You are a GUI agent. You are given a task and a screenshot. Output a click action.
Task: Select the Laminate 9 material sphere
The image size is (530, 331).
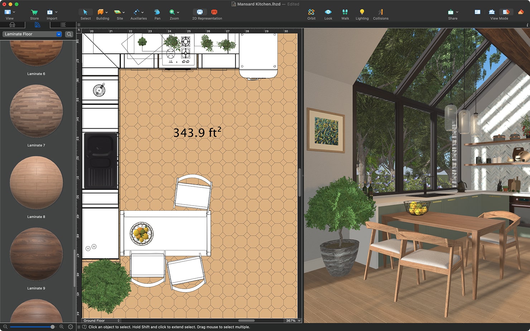click(36, 254)
